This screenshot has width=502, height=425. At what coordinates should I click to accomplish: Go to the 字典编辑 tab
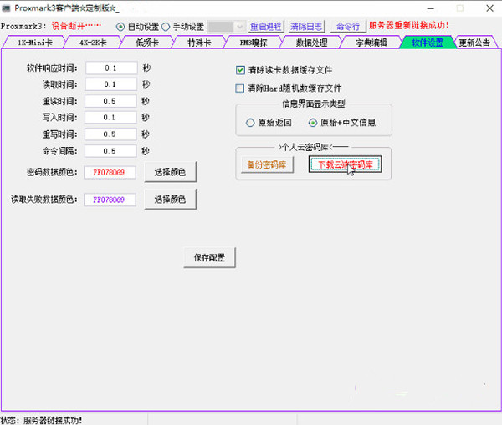point(370,42)
